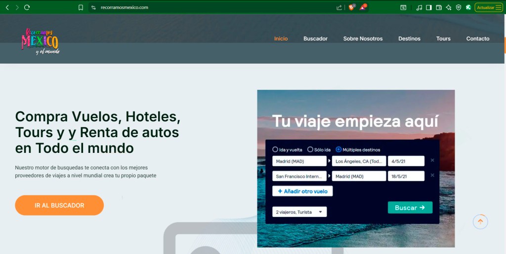Select the 'Sólo ida' radio option
This screenshot has width=506, height=254.
pyautogui.click(x=310, y=149)
